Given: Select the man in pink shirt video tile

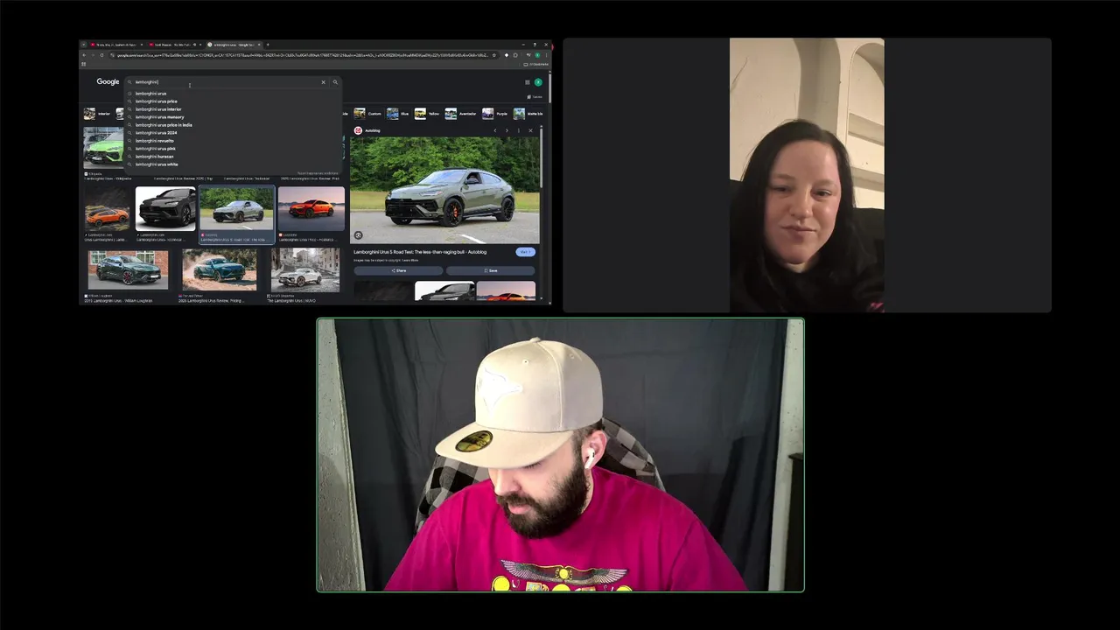Looking at the screenshot, I should 560,455.
